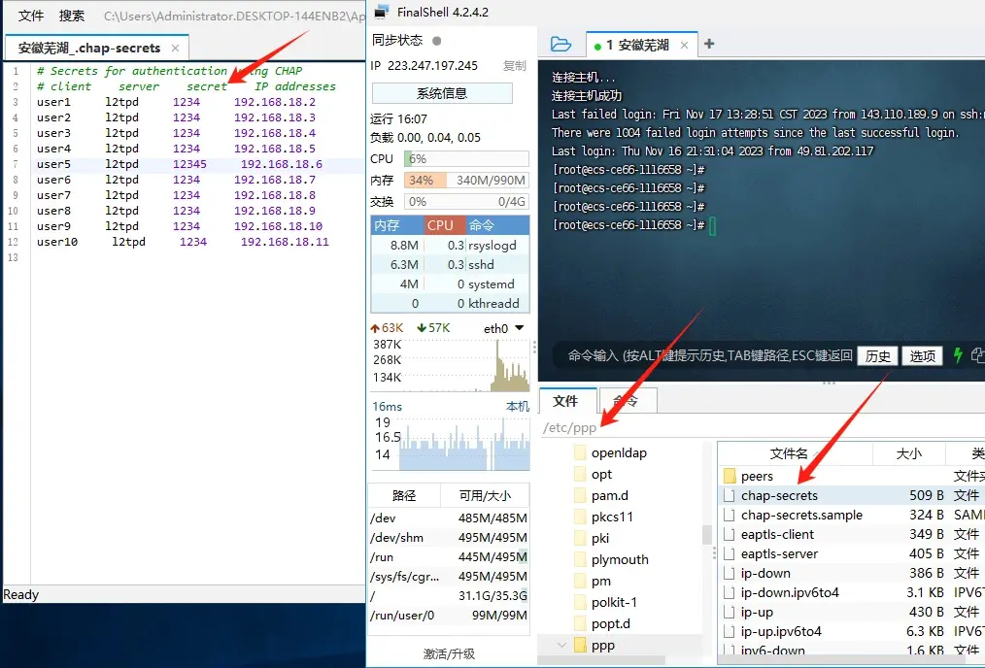Sort processes by 命令 column header
Viewport: 985px width, 668px height.
[497, 224]
